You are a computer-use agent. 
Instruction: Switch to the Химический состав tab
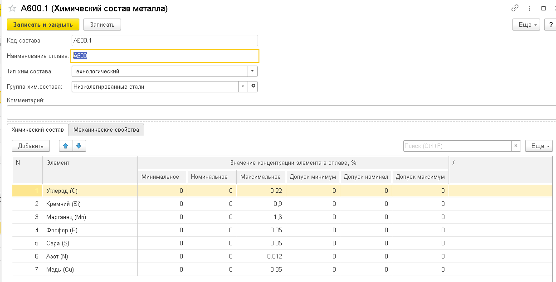click(38, 130)
